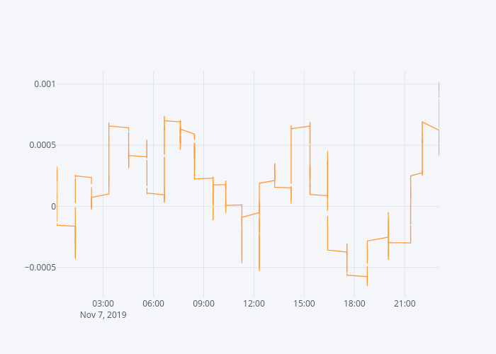Select the 06:00 tick on the x-axis
Screen dimensions: 496x354
(154, 304)
